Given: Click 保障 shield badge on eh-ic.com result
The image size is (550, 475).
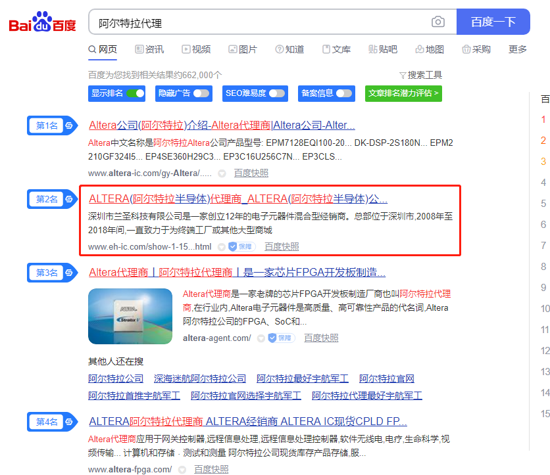Looking at the screenshot, I should click(x=241, y=246).
